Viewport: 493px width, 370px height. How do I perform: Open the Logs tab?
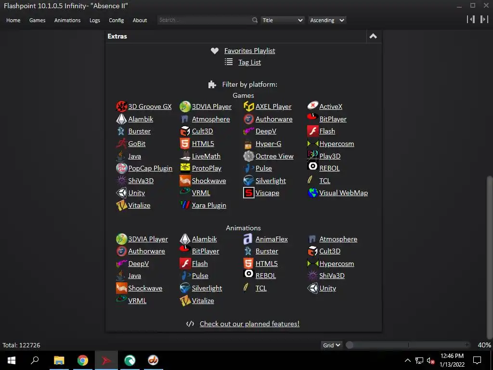click(x=95, y=20)
